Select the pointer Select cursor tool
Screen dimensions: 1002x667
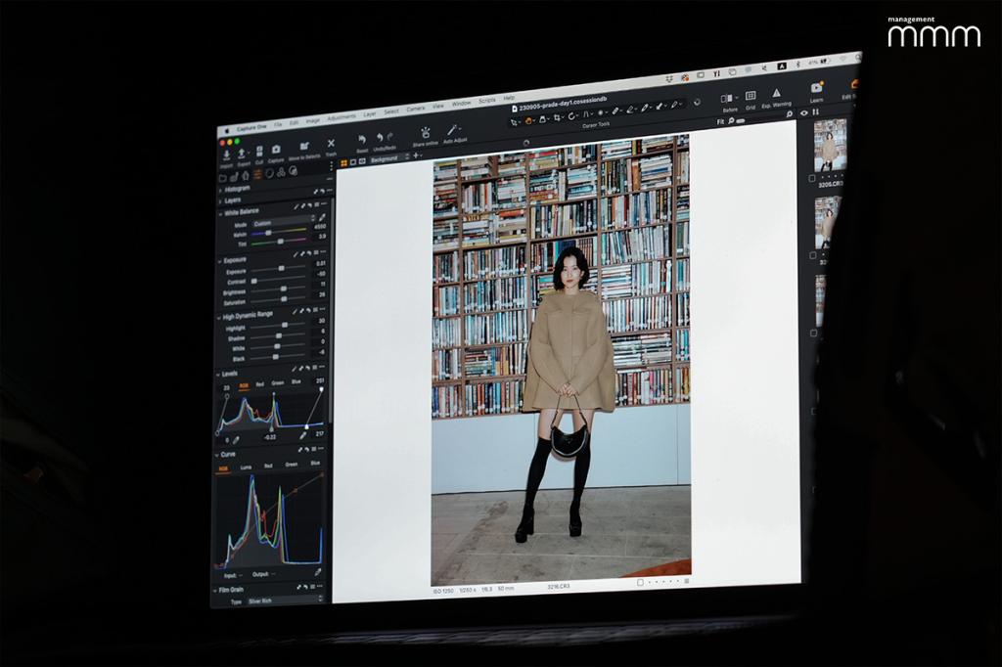[514, 120]
